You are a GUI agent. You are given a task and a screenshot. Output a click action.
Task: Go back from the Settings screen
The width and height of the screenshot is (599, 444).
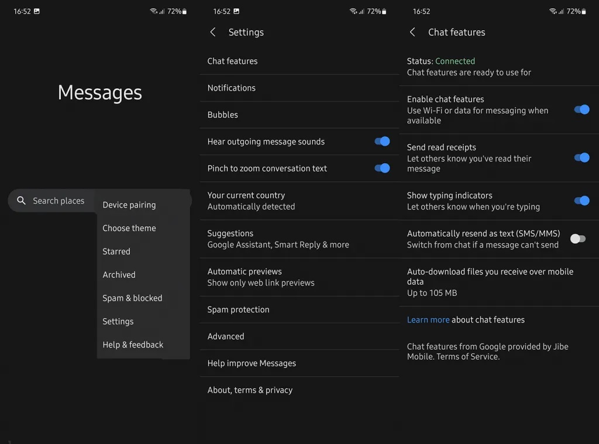[x=213, y=32]
